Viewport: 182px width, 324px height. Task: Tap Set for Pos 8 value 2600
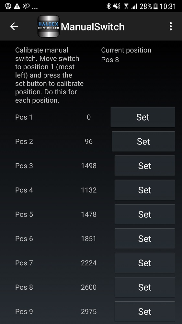point(145,287)
